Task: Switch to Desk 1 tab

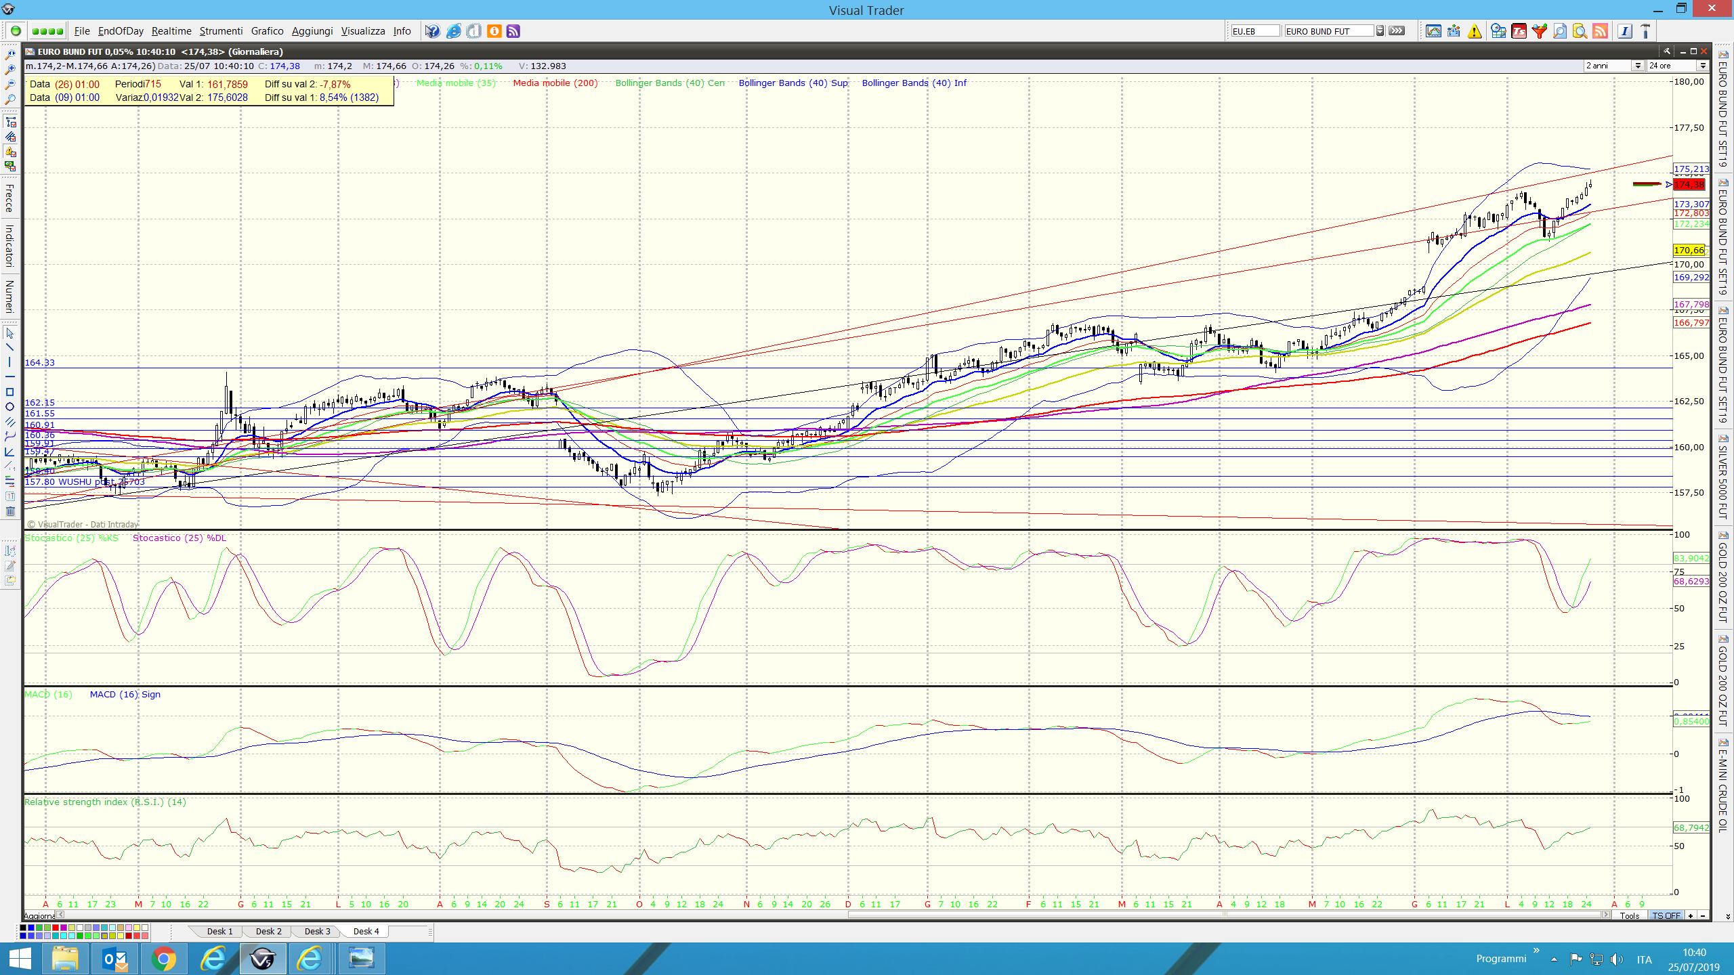Action: point(219,931)
